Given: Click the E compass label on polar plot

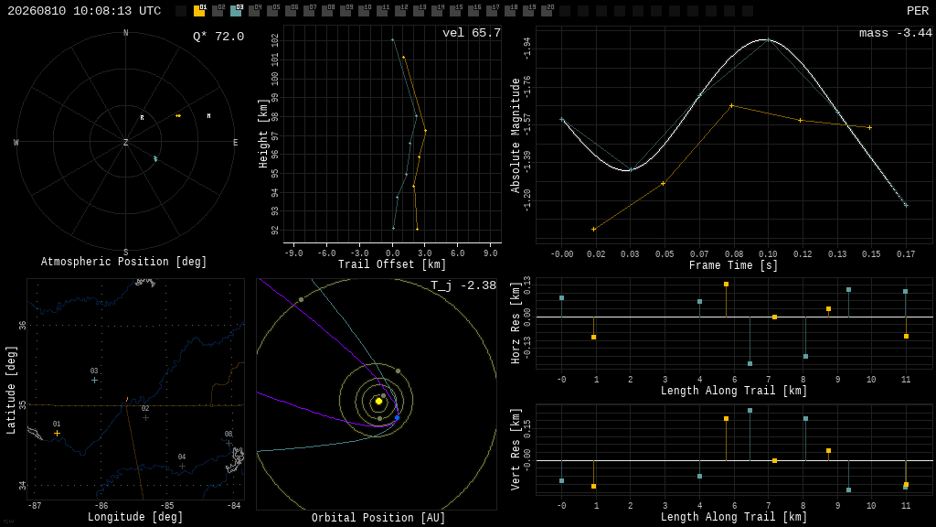Looking at the screenshot, I should pyautogui.click(x=235, y=142).
